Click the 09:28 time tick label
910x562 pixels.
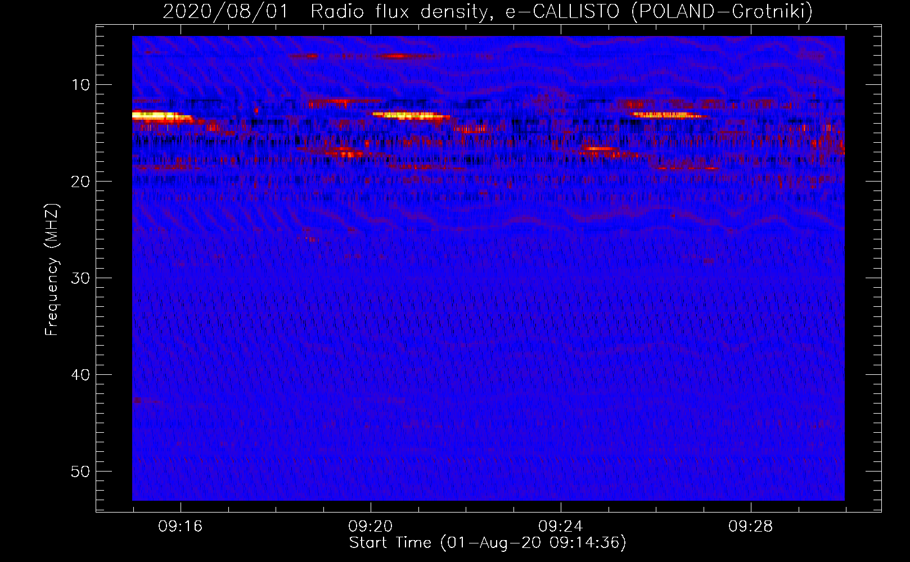click(750, 527)
